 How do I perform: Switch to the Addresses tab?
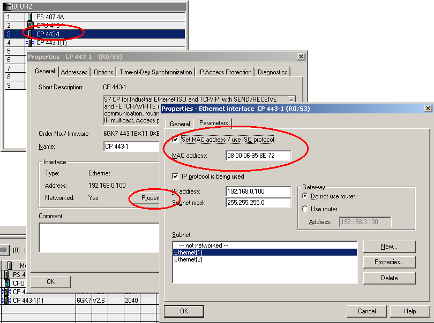[74, 72]
